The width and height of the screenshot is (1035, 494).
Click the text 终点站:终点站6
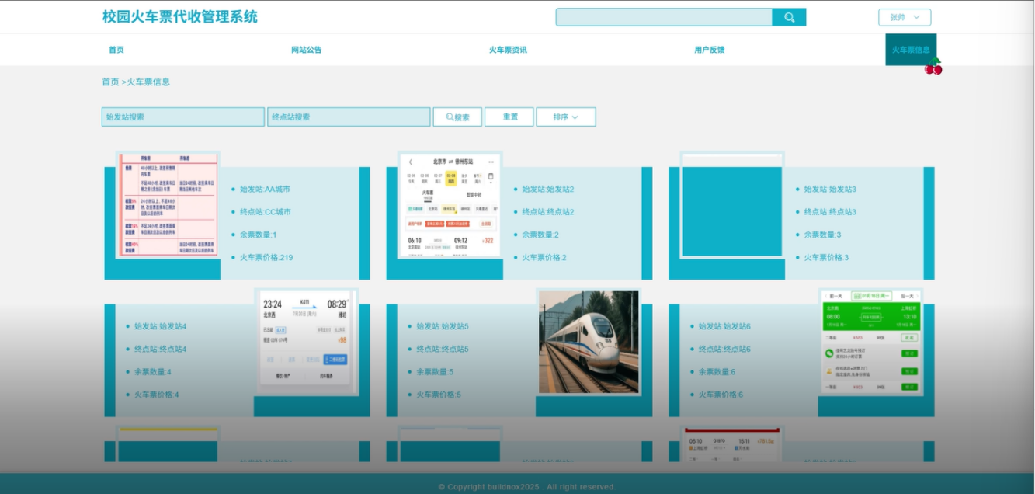click(x=724, y=350)
